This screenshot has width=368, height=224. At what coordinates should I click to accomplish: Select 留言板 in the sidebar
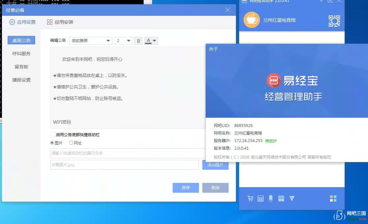tap(21, 67)
